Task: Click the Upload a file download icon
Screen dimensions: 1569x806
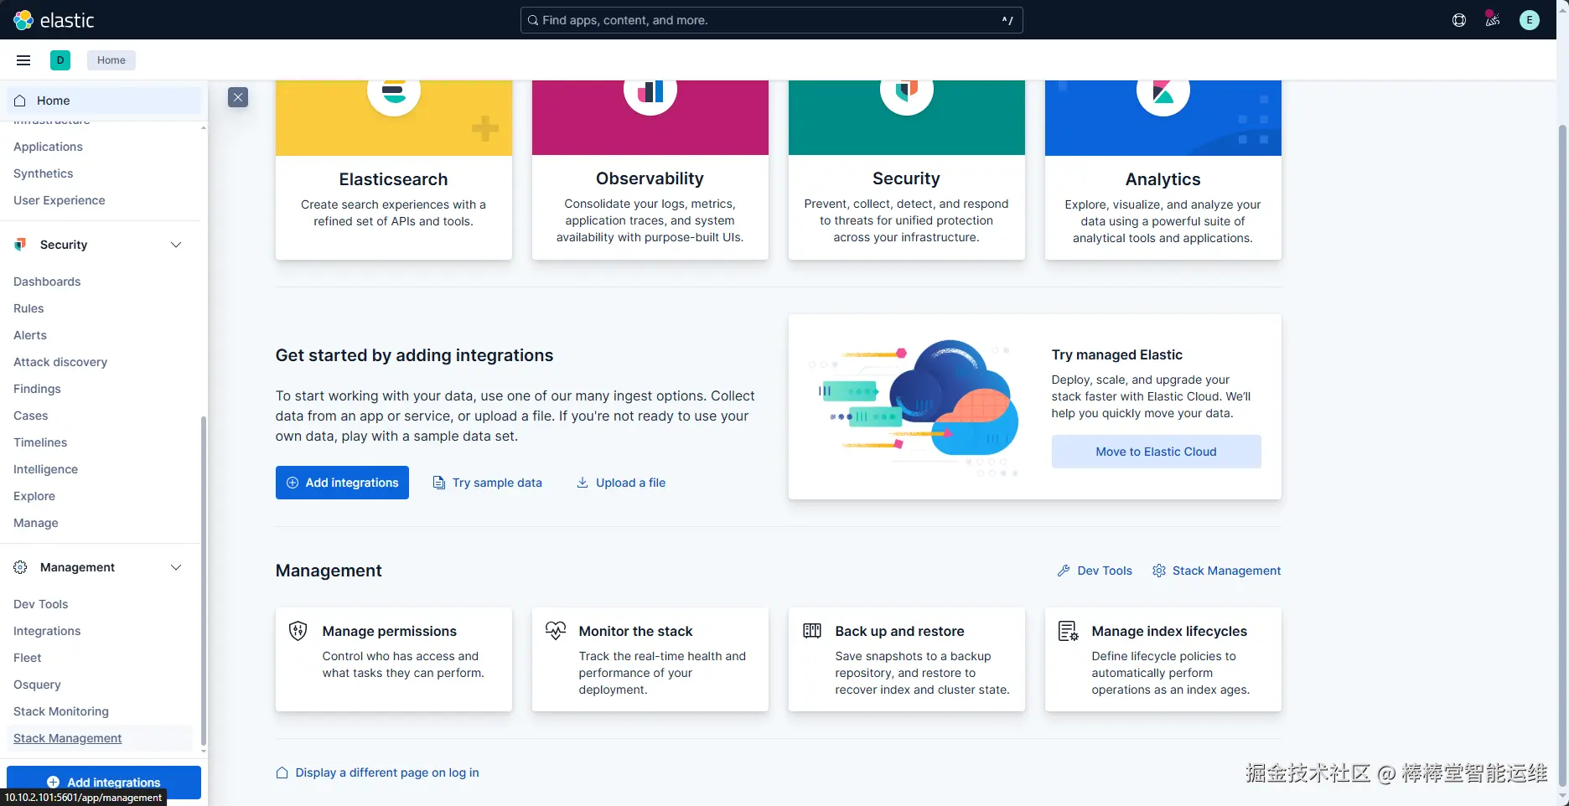Action: 583,483
